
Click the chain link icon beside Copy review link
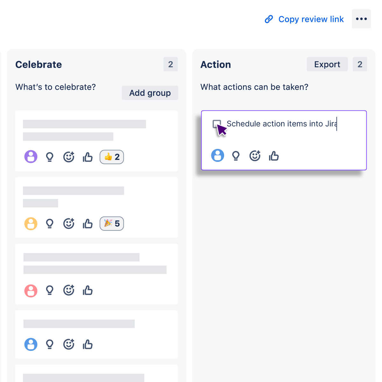tap(269, 19)
